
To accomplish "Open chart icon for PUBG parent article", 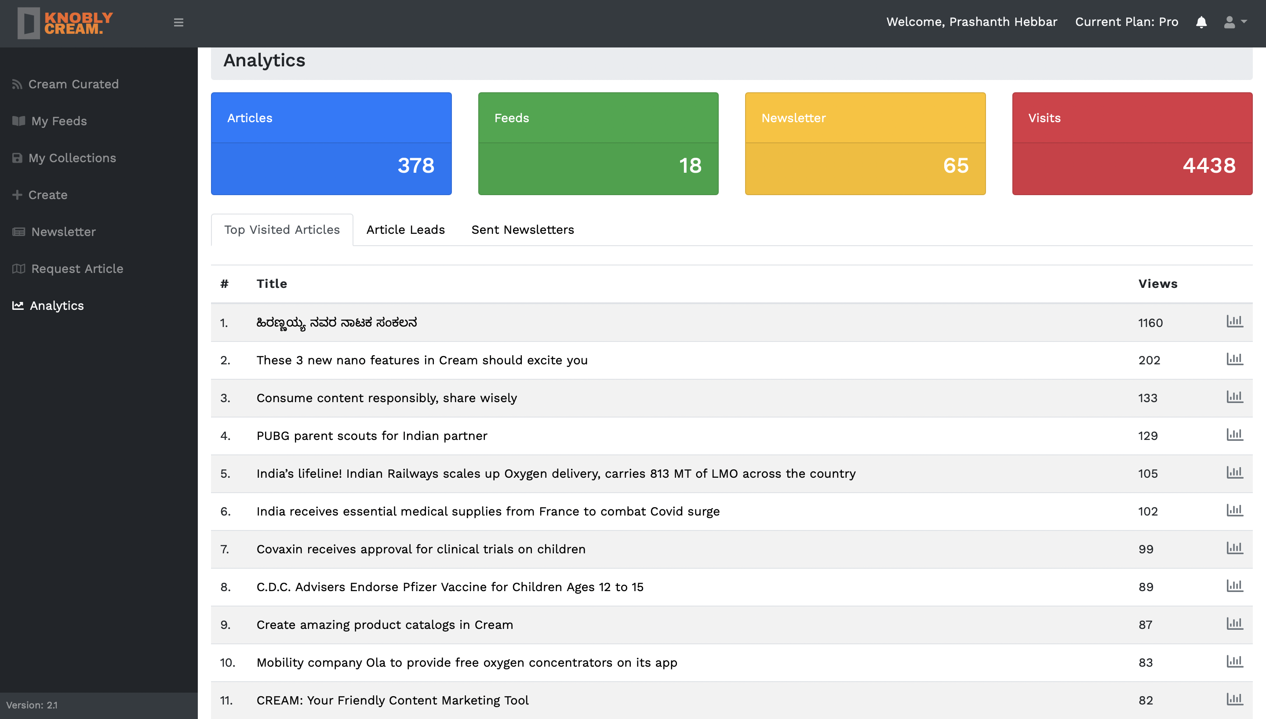I will click(1234, 435).
